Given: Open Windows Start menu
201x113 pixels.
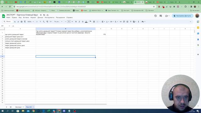Looking at the screenshot, I should click(x=3, y=111).
